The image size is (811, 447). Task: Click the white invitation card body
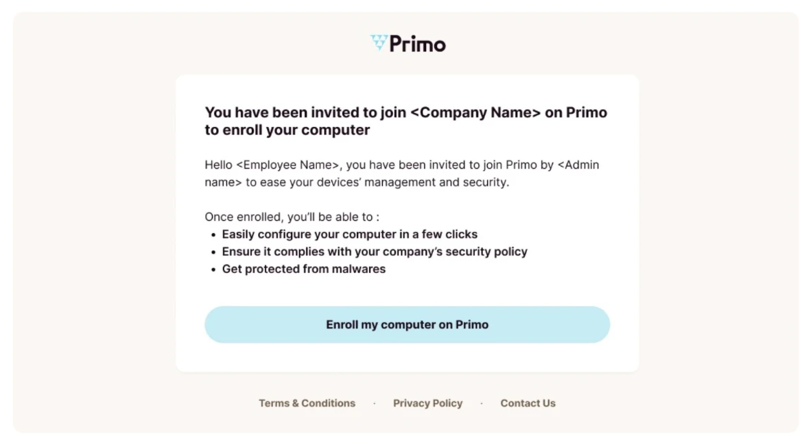tap(408, 357)
